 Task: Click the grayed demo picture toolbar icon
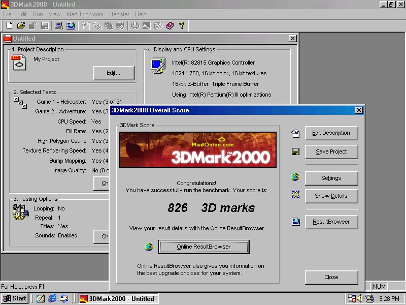[147, 25]
